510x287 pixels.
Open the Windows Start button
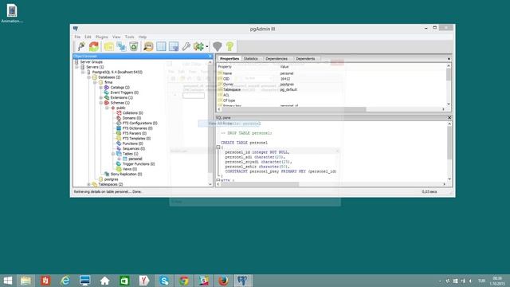7,281
